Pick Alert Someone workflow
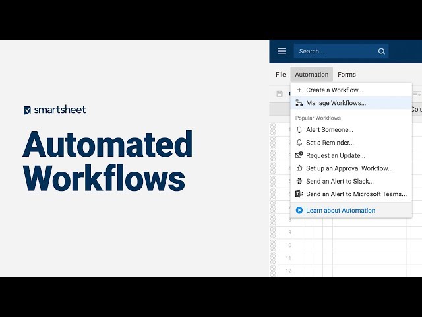 pyautogui.click(x=351, y=129)
